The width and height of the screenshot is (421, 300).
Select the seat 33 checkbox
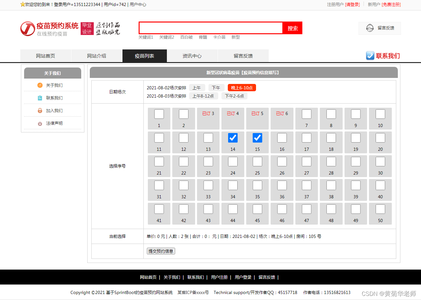tap(208, 185)
